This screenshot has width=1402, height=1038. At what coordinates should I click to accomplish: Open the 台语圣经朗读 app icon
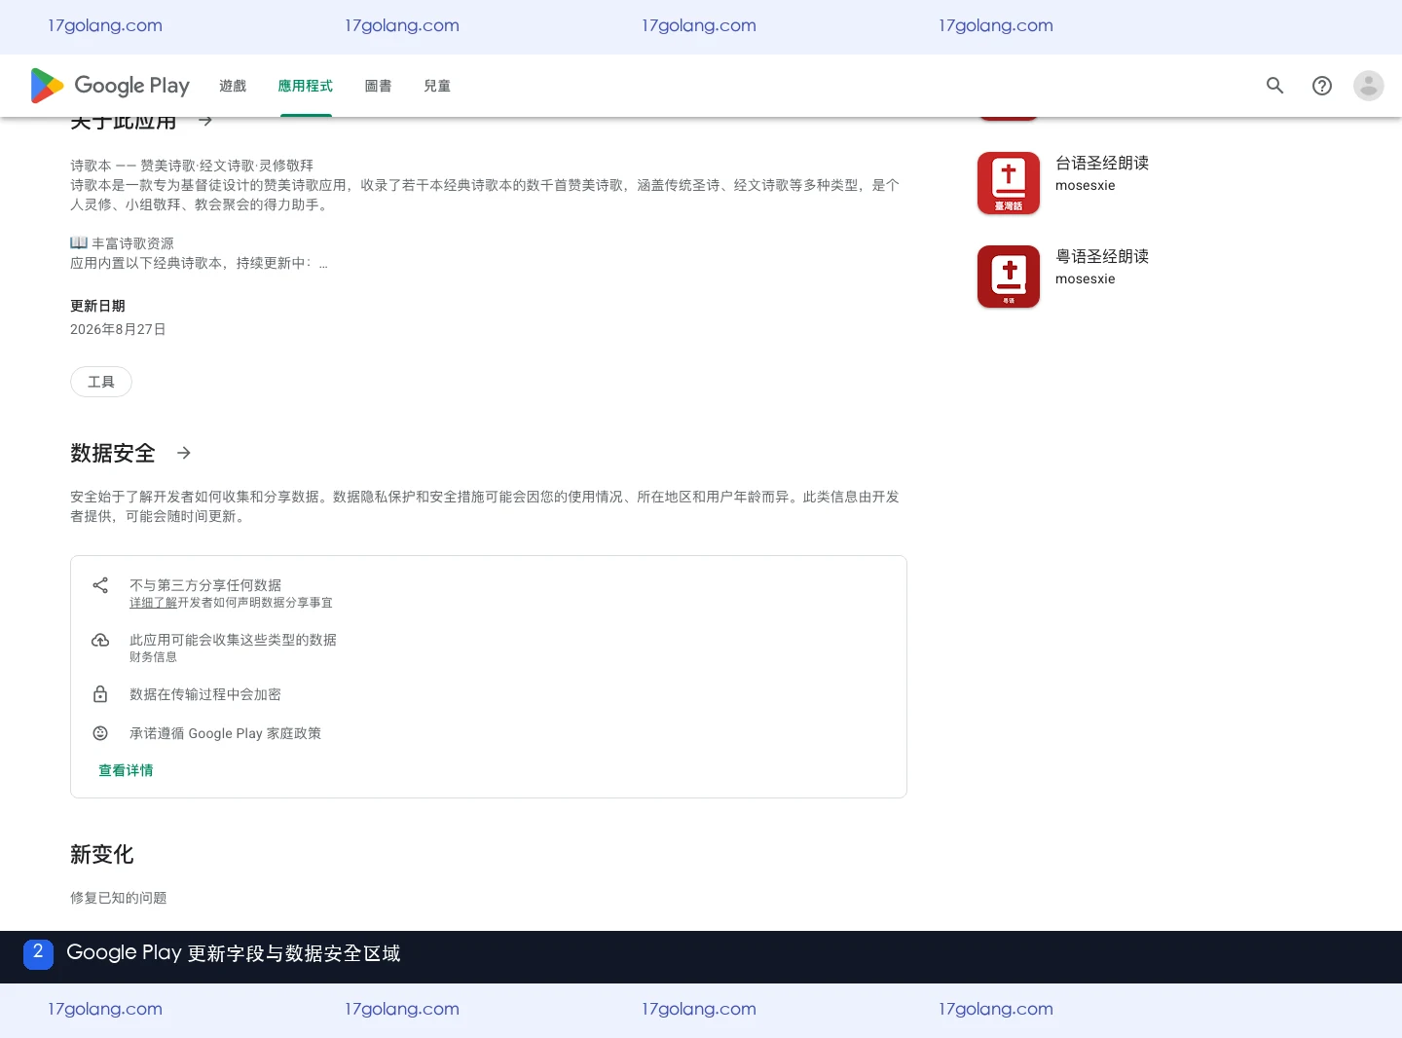[x=1009, y=183]
